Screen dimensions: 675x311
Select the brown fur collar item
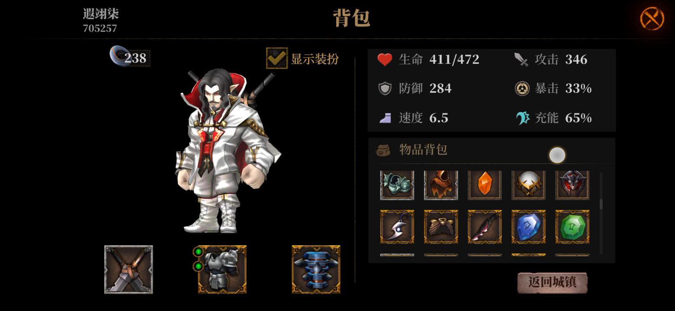(x=441, y=227)
